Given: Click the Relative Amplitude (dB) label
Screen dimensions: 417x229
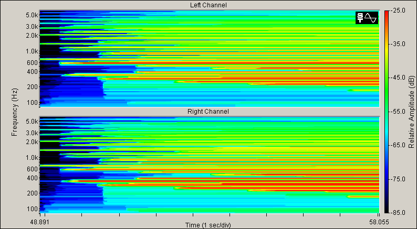Looking at the screenshot, I should coord(411,112).
